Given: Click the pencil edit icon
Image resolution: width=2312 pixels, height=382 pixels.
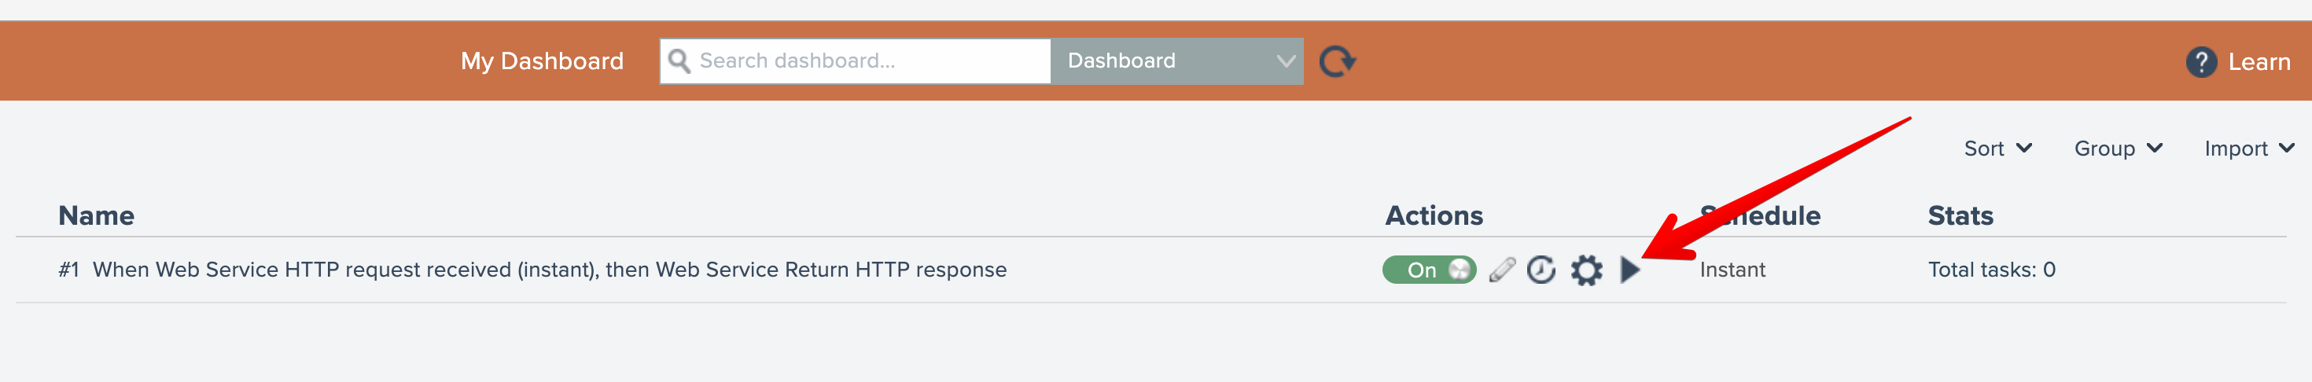Looking at the screenshot, I should coord(1501,270).
